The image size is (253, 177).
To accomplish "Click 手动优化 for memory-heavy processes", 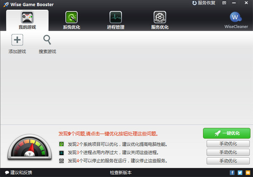I will pyautogui.click(x=228, y=152).
